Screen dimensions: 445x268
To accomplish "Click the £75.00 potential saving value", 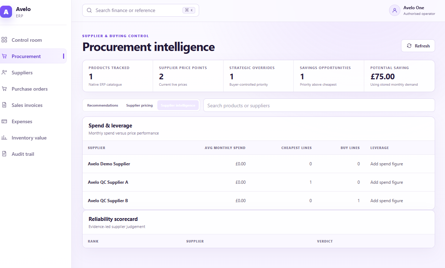I will click(382, 76).
